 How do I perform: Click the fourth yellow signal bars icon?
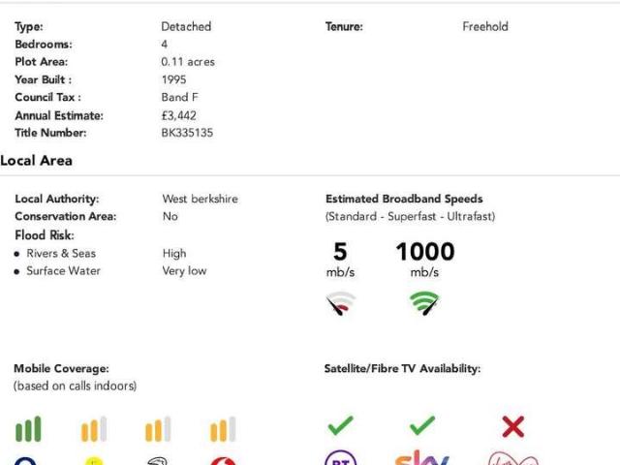(223, 428)
